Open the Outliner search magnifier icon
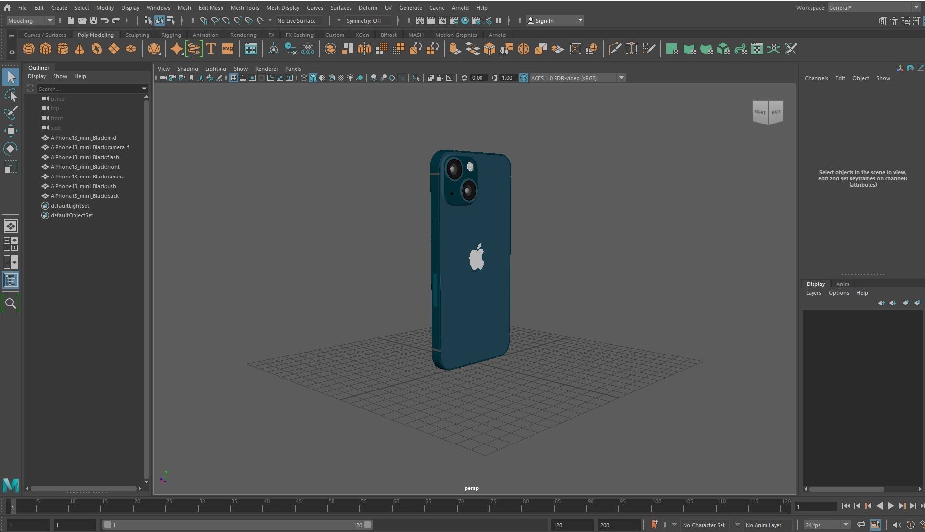Viewport: 925px width, 532px height. [11, 303]
